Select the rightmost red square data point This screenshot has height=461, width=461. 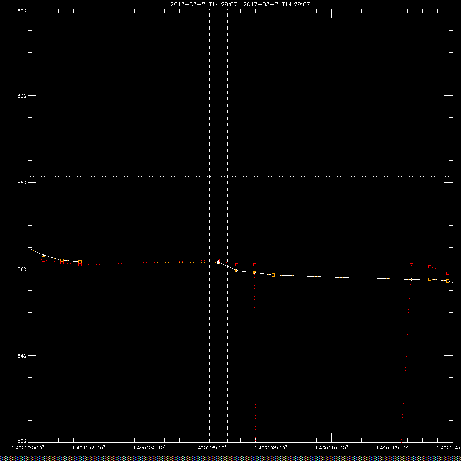448,273
